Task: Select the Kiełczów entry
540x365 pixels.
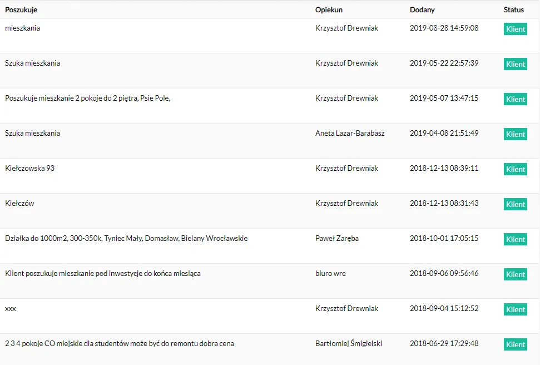Action: tap(19, 203)
